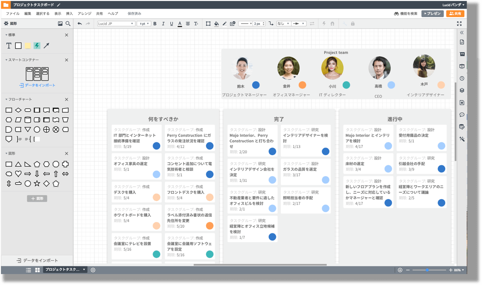Open the Lucid JP font dropdown
The width and height of the screenshot is (482, 285).
tap(116, 23)
